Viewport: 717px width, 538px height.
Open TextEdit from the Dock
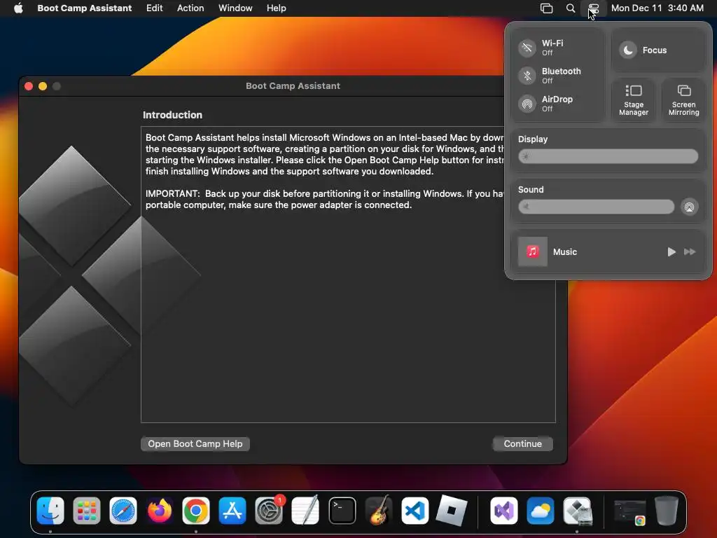pos(305,511)
